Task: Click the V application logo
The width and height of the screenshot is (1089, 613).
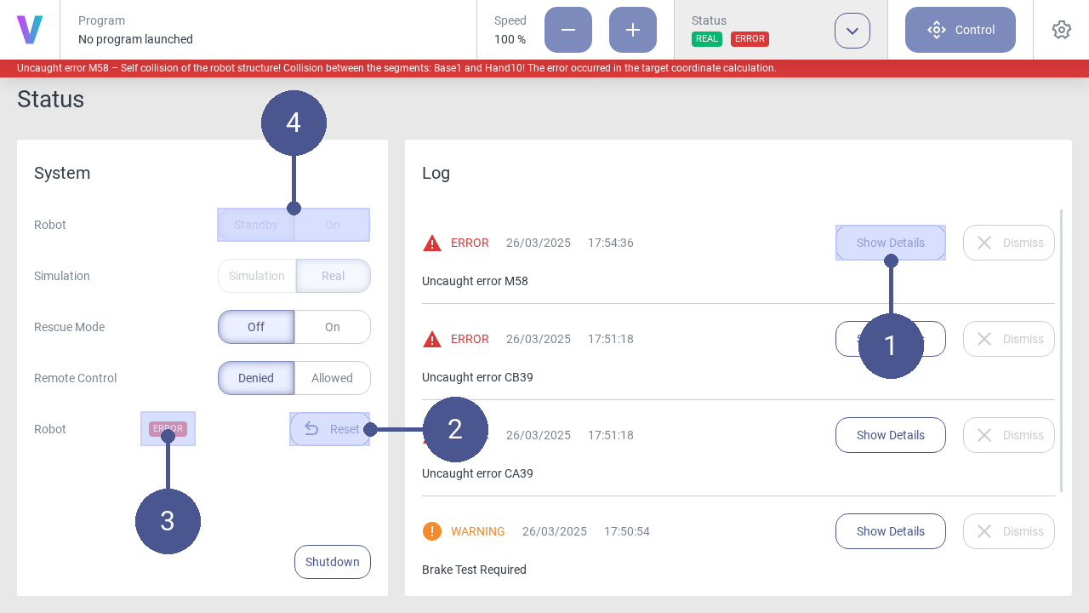Action: pos(30,30)
